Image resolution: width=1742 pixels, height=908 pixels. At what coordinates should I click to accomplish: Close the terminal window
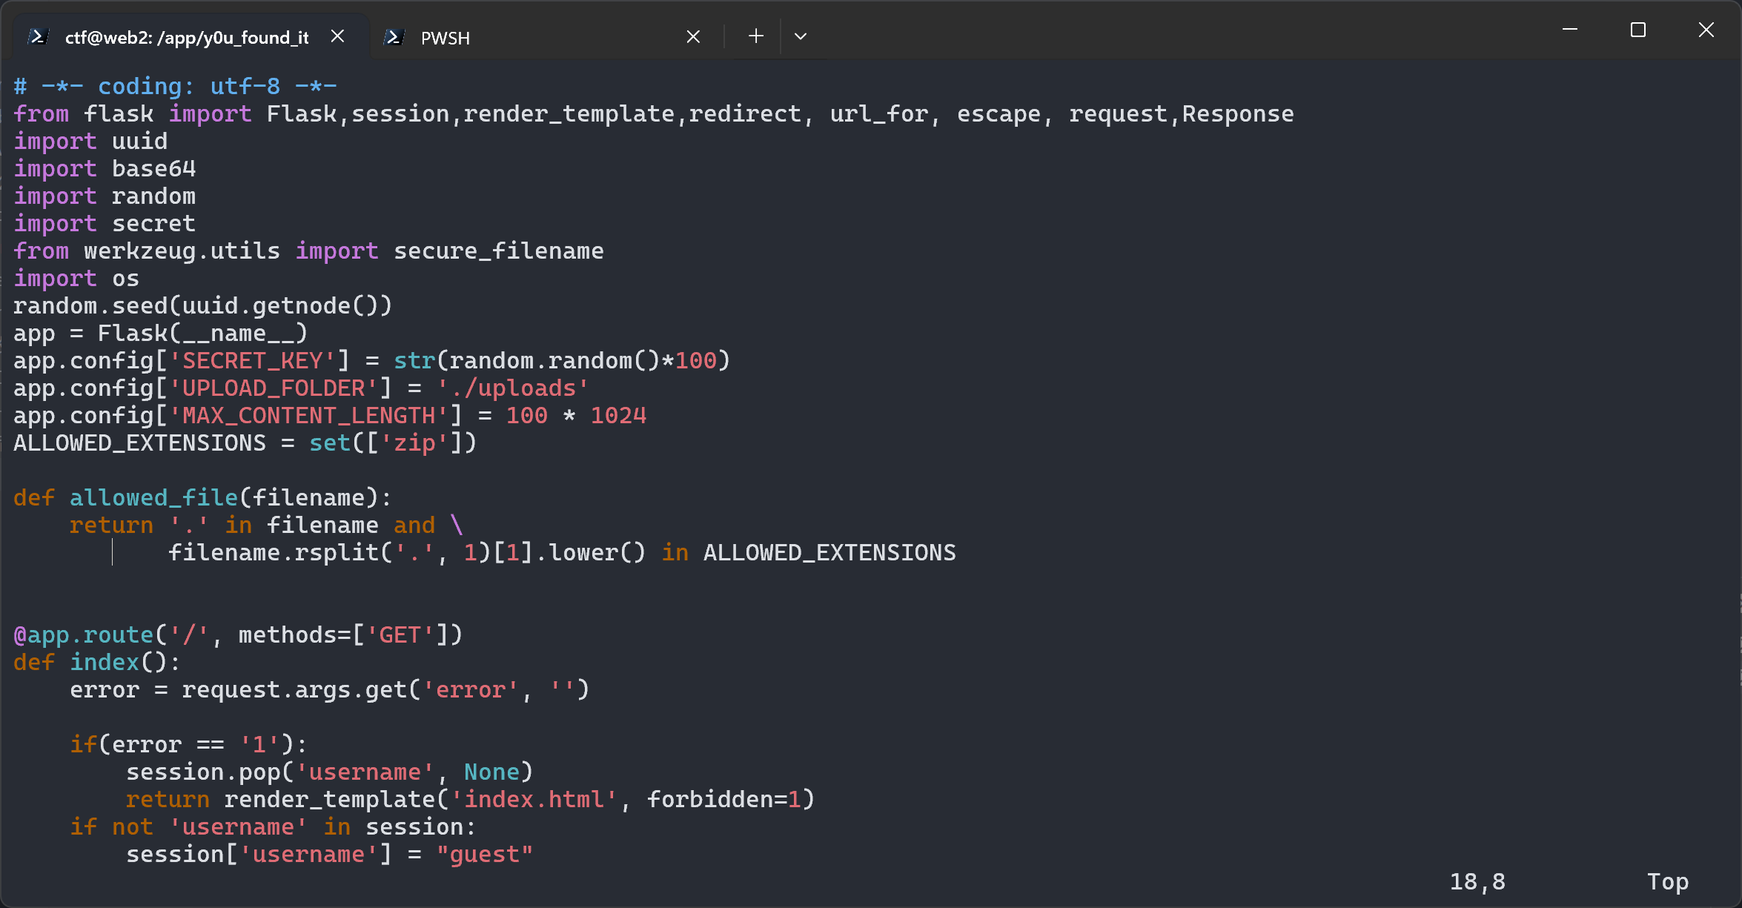1706,30
